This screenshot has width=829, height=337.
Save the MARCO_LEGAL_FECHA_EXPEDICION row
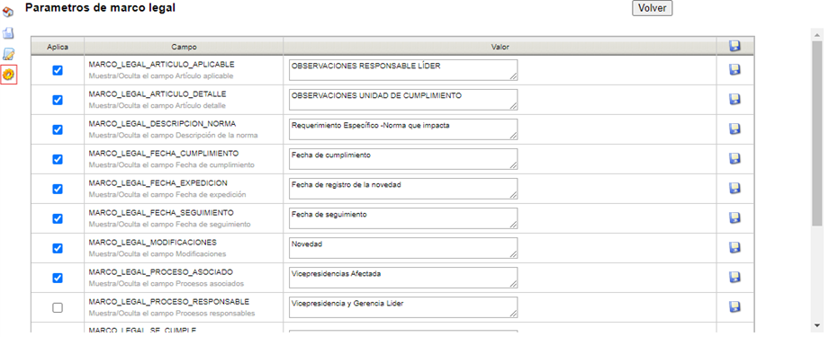coord(734,188)
